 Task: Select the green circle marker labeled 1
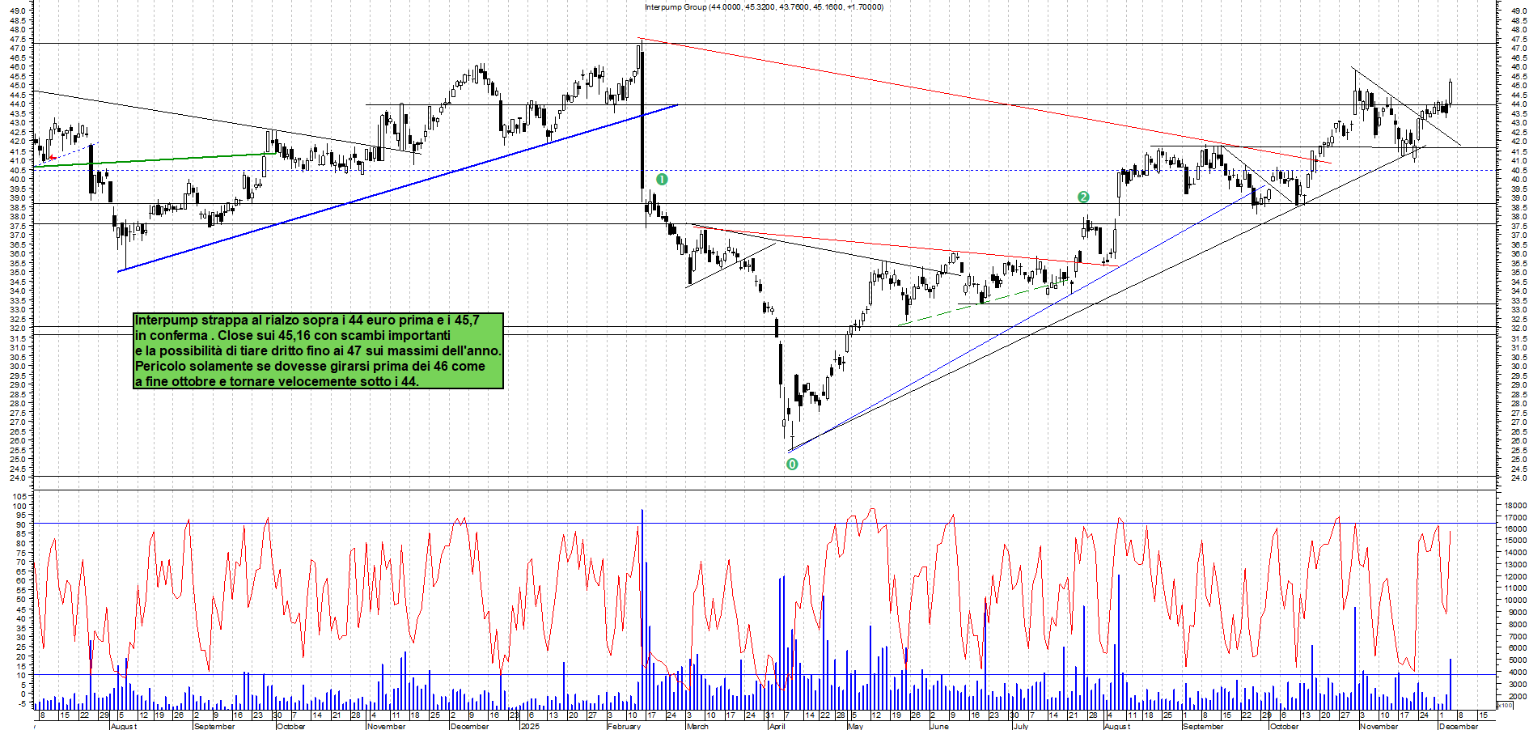coord(662,179)
